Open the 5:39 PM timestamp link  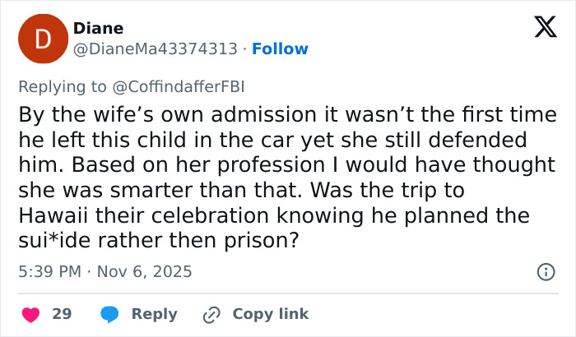[48, 271]
